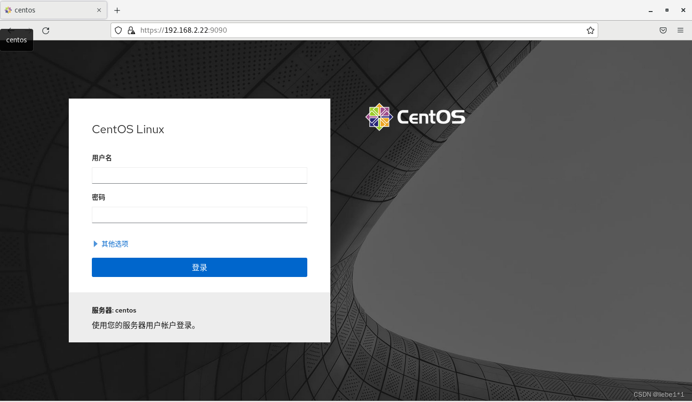The image size is (692, 402).
Task: Click the blue 登录 login button
Action: tap(200, 267)
